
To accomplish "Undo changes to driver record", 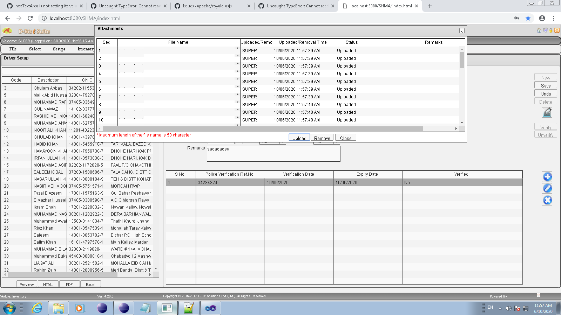I will [x=546, y=93].
